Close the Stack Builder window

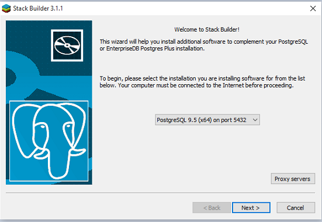pos(313,8)
